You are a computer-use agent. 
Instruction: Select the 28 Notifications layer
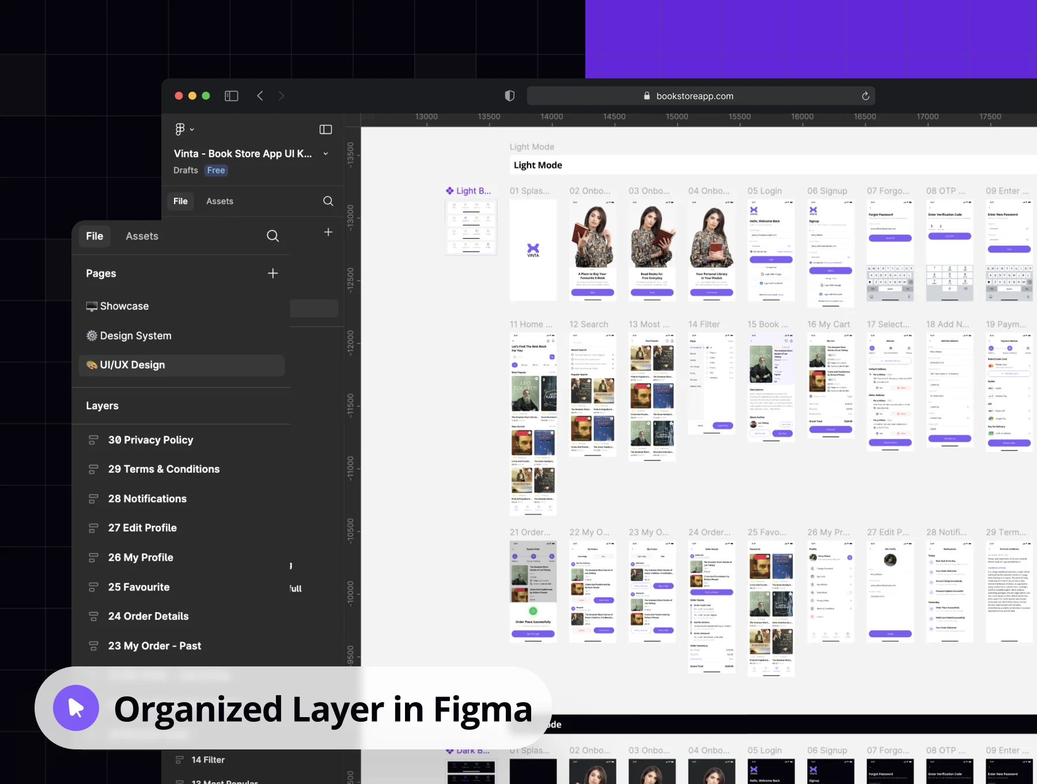[147, 499]
